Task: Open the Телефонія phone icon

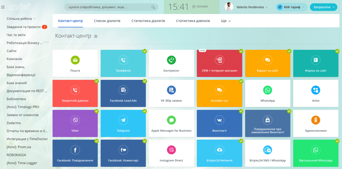Action: [x=123, y=60]
